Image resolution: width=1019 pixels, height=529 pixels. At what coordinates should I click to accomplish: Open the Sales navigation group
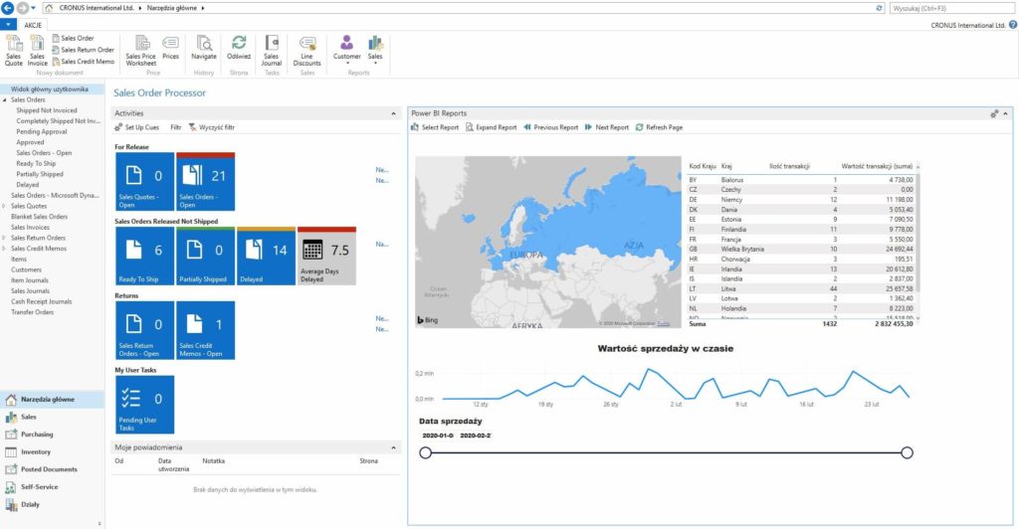point(52,417)
